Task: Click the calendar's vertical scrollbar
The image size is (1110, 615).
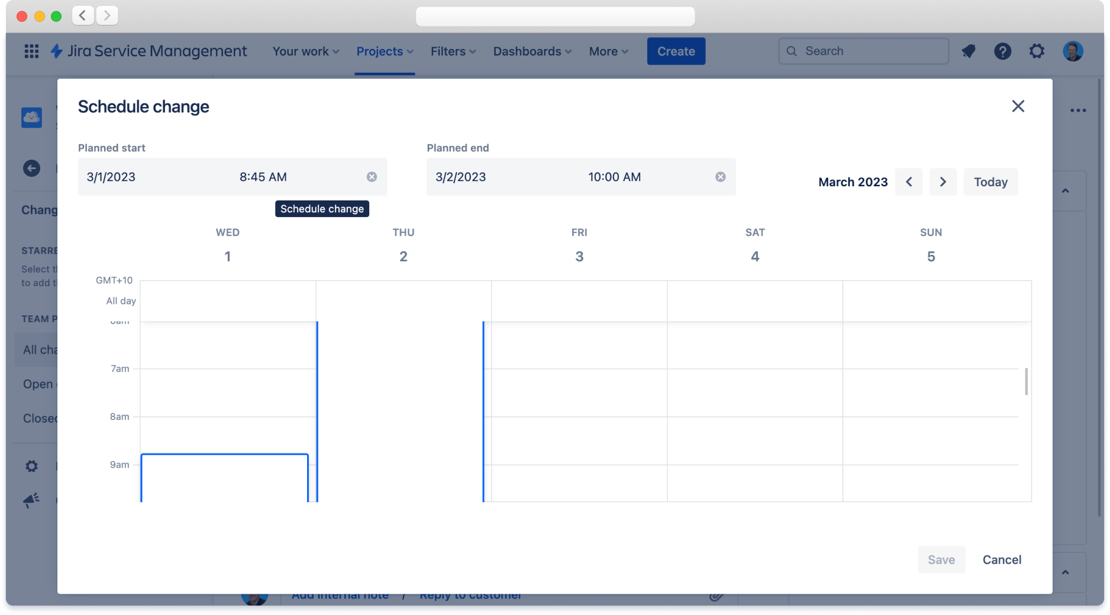Action: (x=1026, y=381)
